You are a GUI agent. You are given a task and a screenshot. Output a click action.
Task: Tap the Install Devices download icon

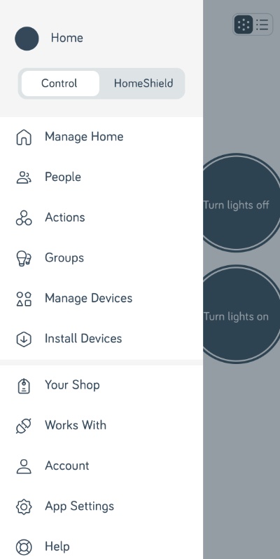(x=24, y=339)
